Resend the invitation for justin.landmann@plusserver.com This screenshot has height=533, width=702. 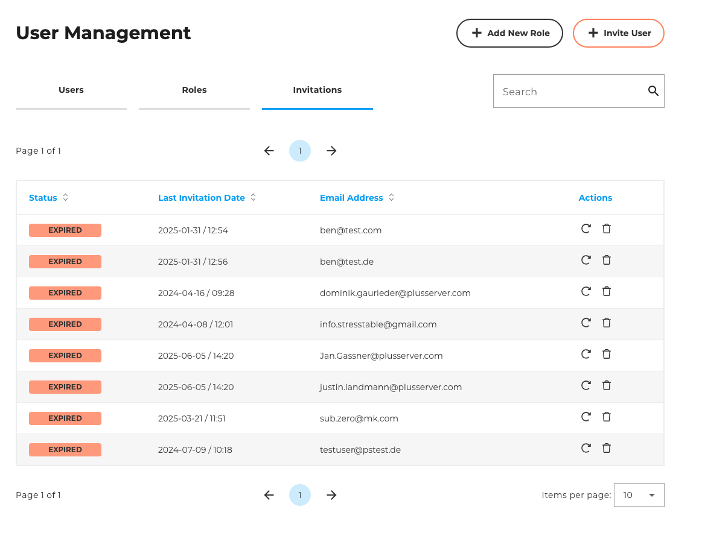click(586, 385)
